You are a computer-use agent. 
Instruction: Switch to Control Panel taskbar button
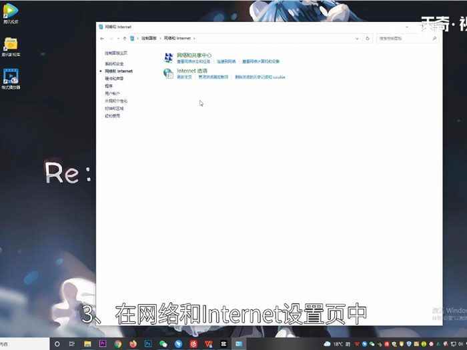tap(239, 344)
